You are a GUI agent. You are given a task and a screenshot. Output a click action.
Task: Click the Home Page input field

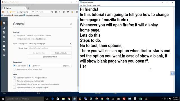pos(50,48)
